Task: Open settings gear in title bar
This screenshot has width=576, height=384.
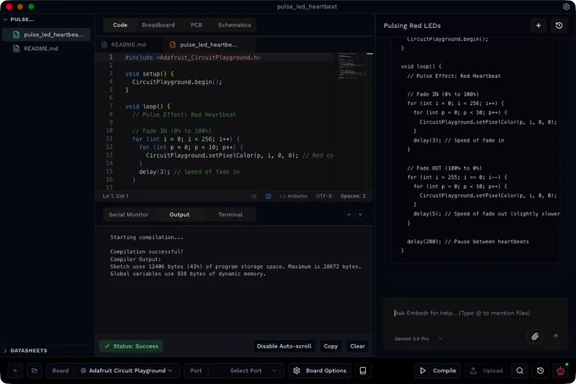Action: (566, 7)
